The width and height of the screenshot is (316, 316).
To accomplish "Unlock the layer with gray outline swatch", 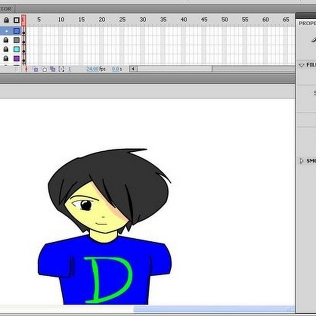I will click(6, 40).
